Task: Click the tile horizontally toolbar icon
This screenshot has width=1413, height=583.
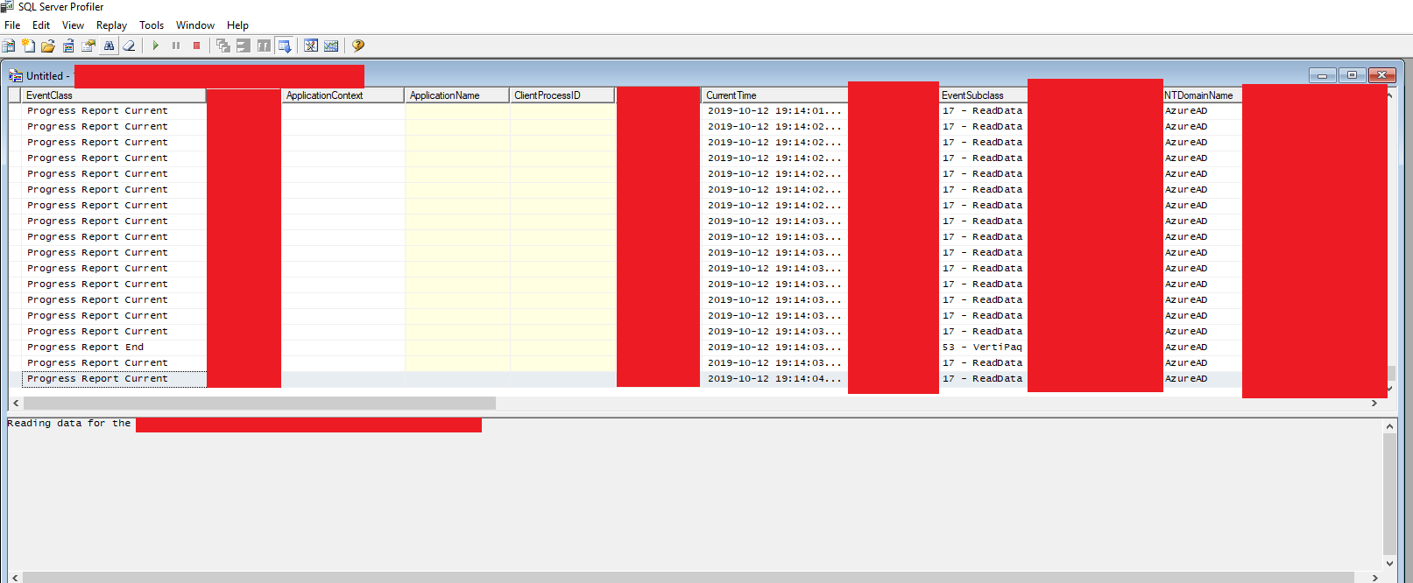Action: tap(244, 46)
